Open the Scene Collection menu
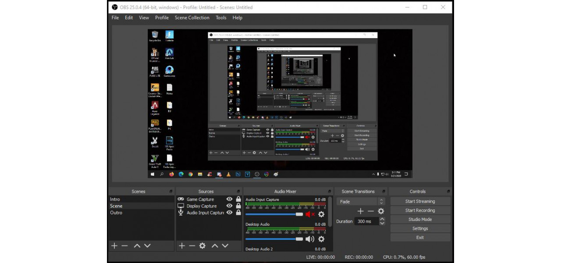 click(192, 18)
